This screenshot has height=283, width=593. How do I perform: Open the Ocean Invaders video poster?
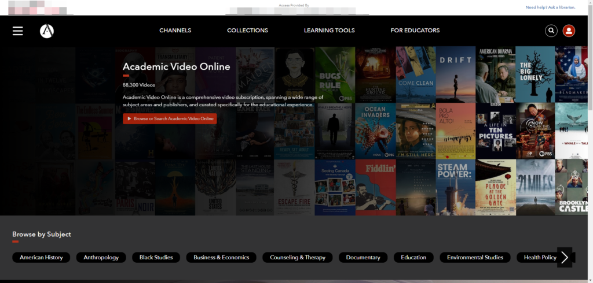tap(375, 130)
